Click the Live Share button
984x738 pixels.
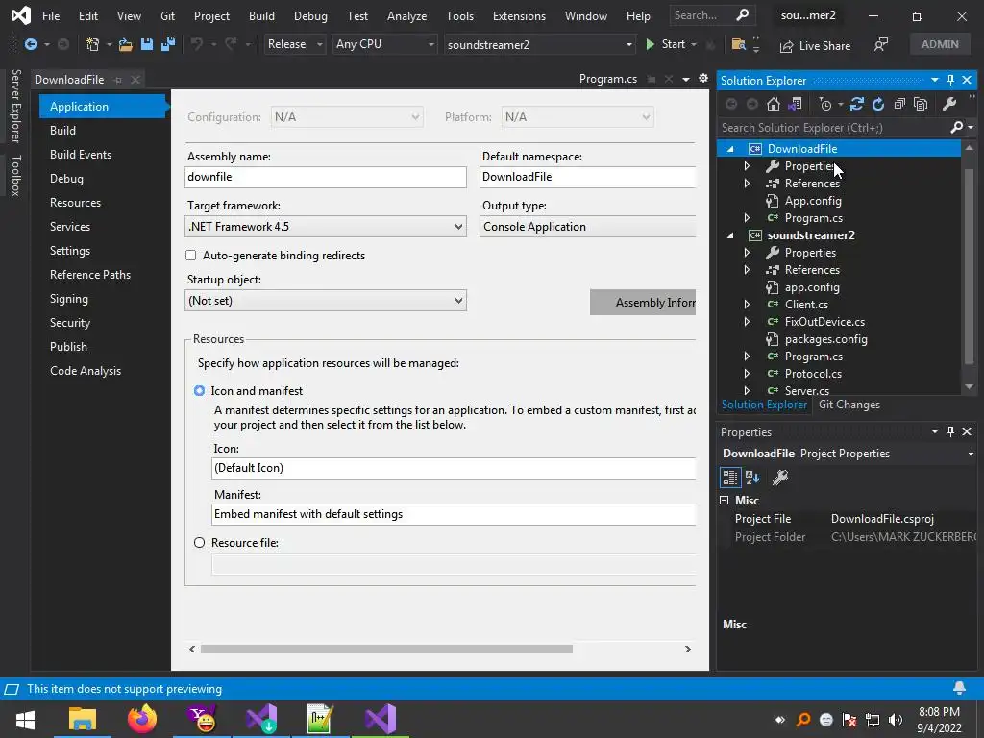coord(815,46)
